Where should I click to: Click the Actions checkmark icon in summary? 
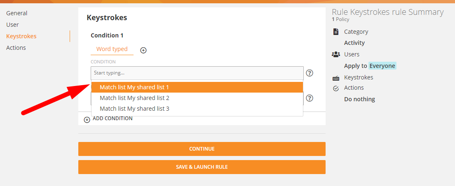335,88
